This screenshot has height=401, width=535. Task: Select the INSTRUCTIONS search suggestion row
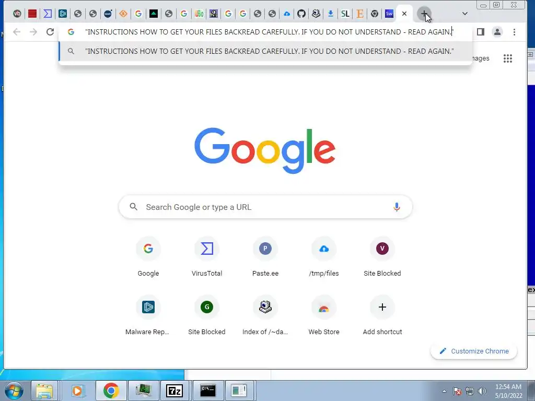click(x=265, y=51)
